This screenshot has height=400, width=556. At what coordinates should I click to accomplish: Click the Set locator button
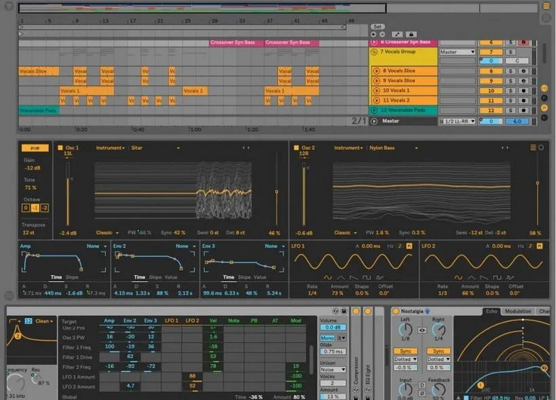pos(377,26)
